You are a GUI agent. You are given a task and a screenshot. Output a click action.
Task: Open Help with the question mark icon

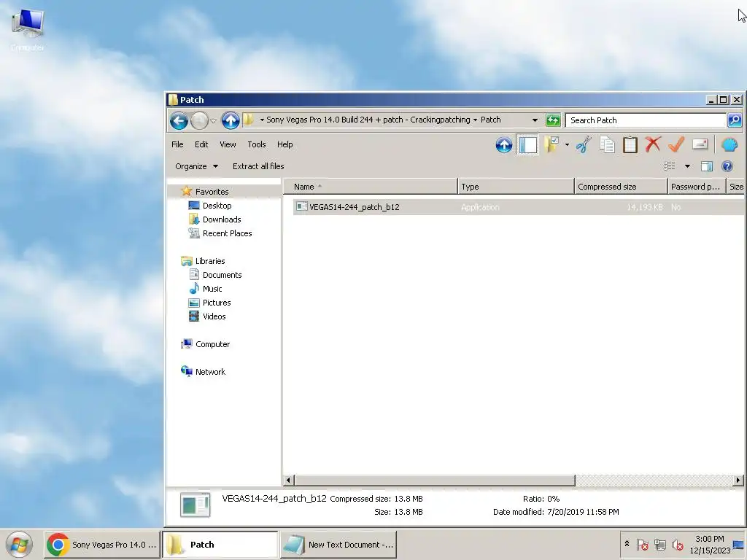click(727, 166)
